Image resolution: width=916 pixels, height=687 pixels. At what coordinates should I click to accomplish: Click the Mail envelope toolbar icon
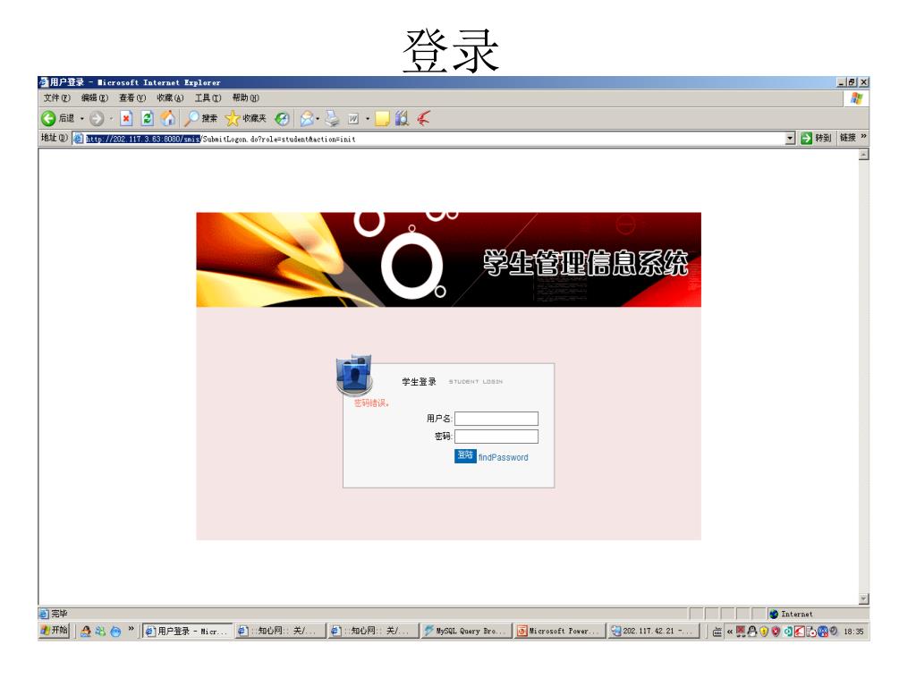306,119
